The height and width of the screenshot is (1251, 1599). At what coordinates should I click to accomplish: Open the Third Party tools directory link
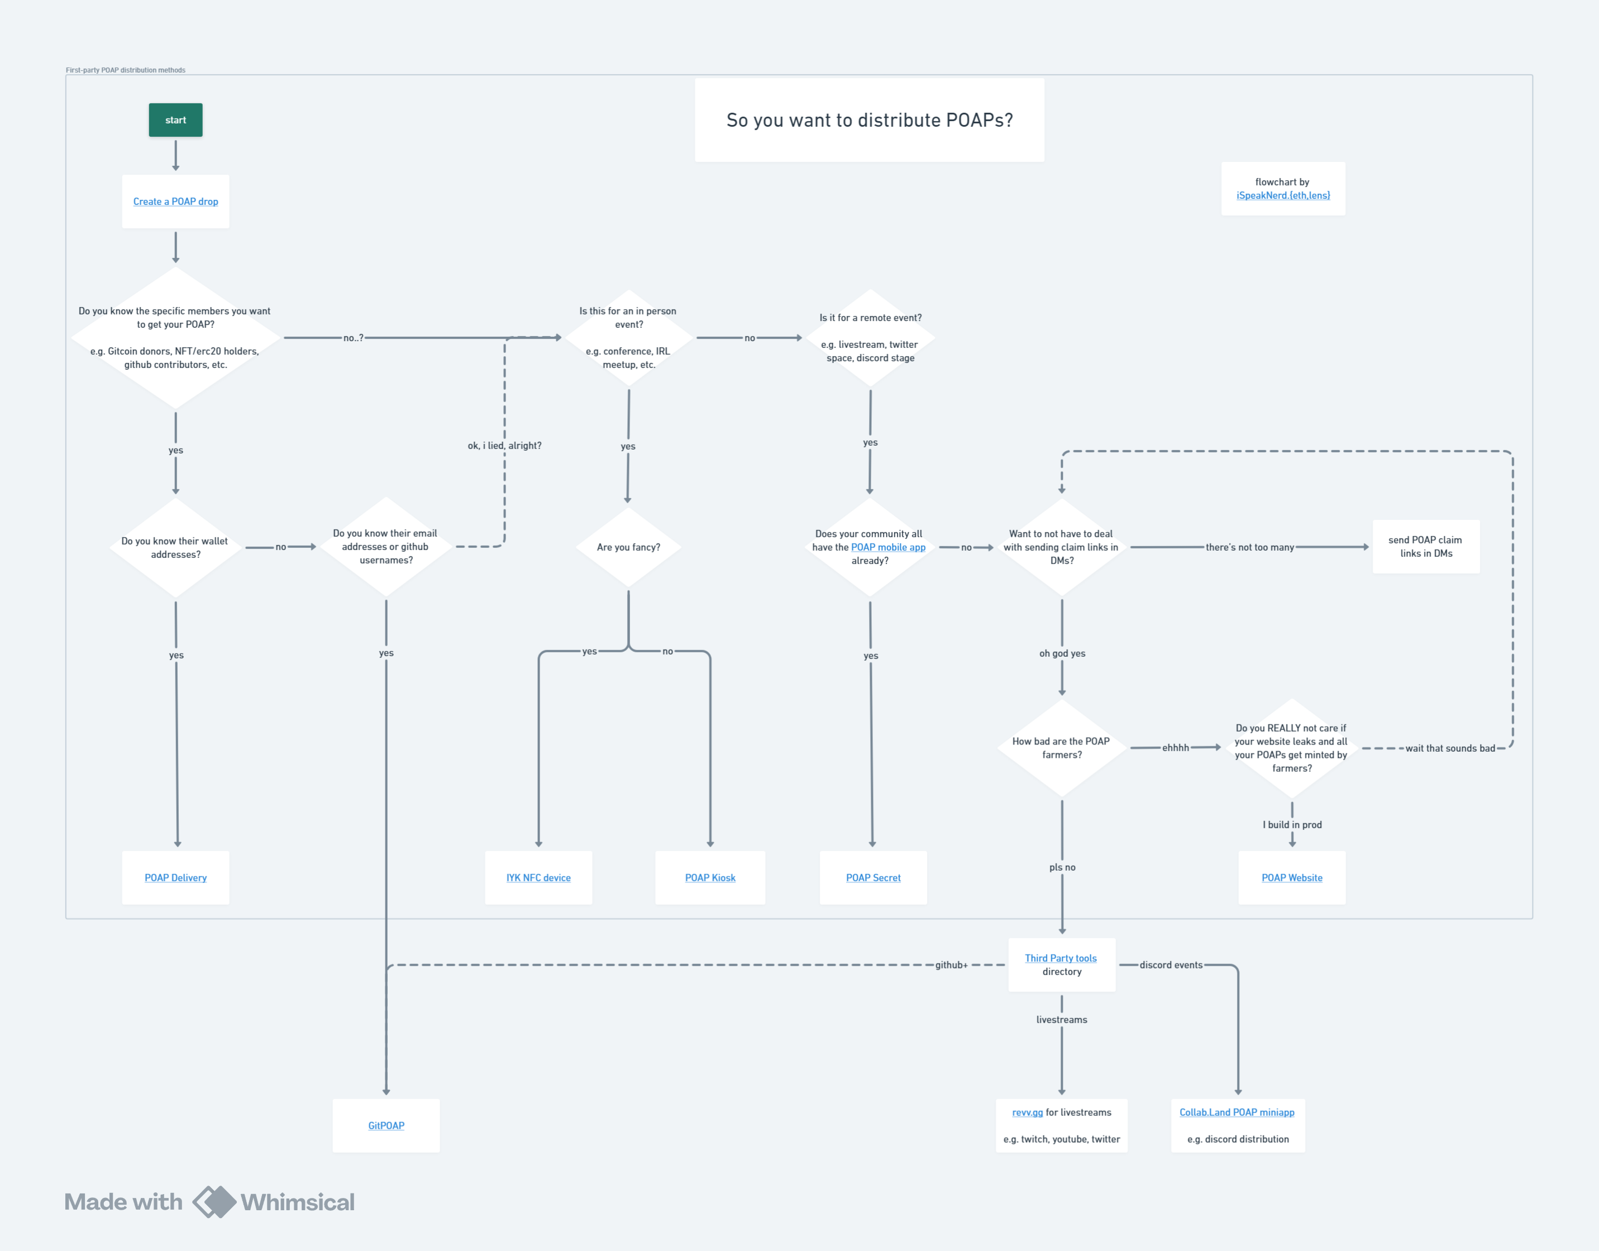[x=1061, y=957]
